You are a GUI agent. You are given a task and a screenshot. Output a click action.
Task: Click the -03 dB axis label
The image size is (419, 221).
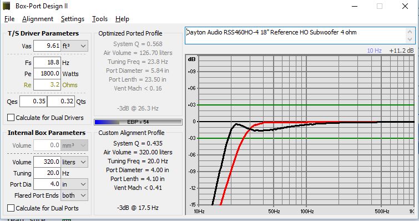point(192,138)
